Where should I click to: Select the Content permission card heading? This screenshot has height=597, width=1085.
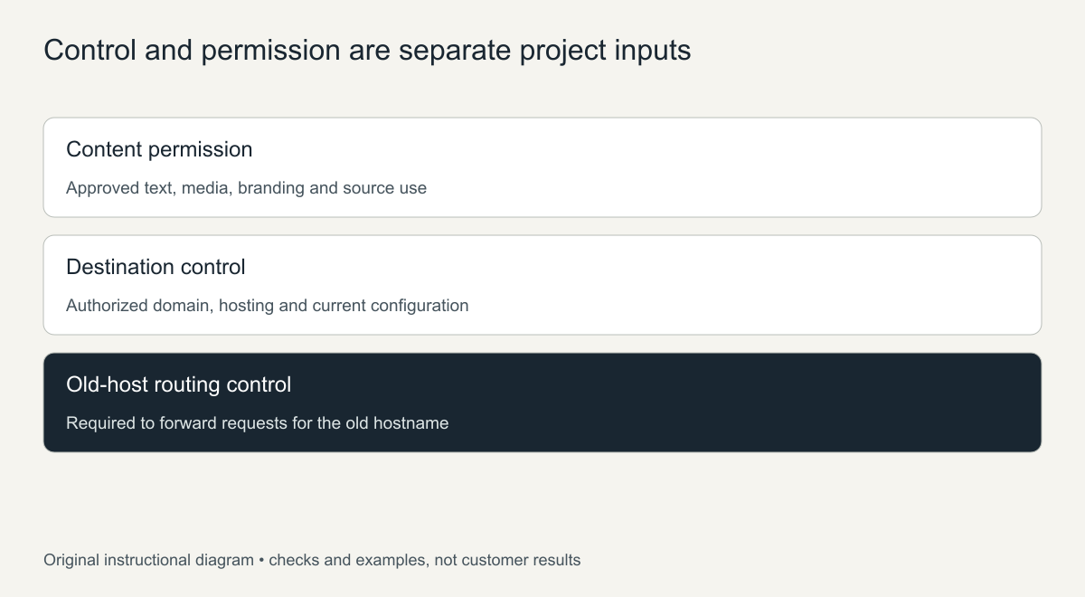click(x=159, y=149)
